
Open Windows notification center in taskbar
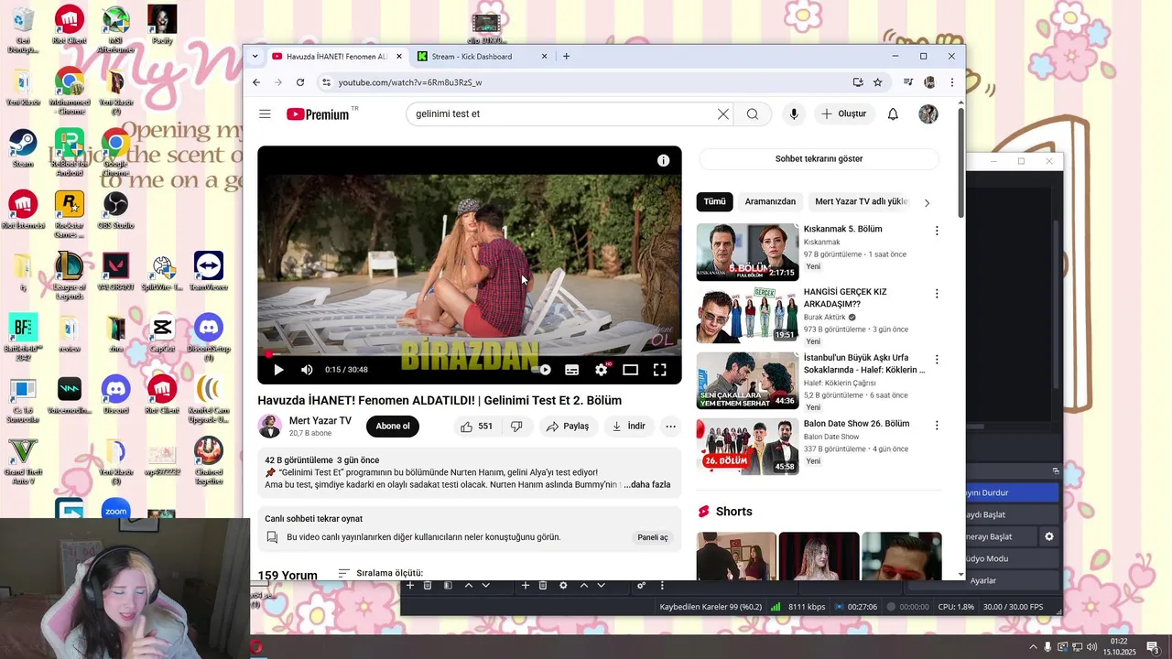coord(1153,647)
